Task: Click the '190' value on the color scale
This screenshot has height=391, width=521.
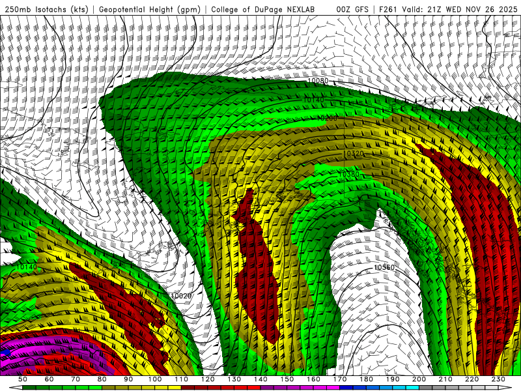Action: click(393, 379)
